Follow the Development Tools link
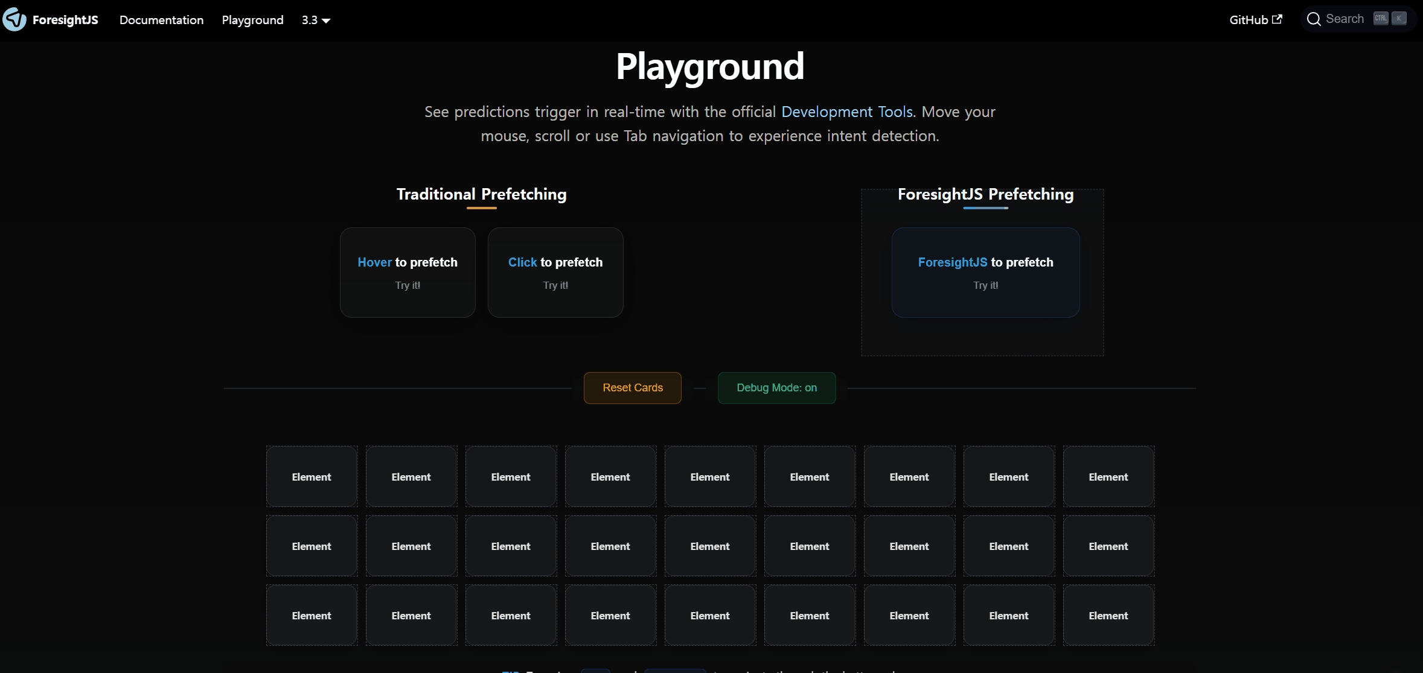The height and width of the screenshot is (673, 1423). (x=847, y=112)
